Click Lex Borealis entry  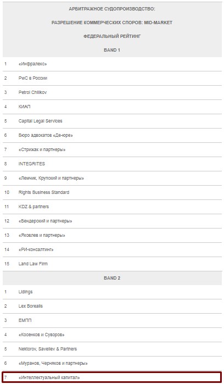tap(112, 306)
